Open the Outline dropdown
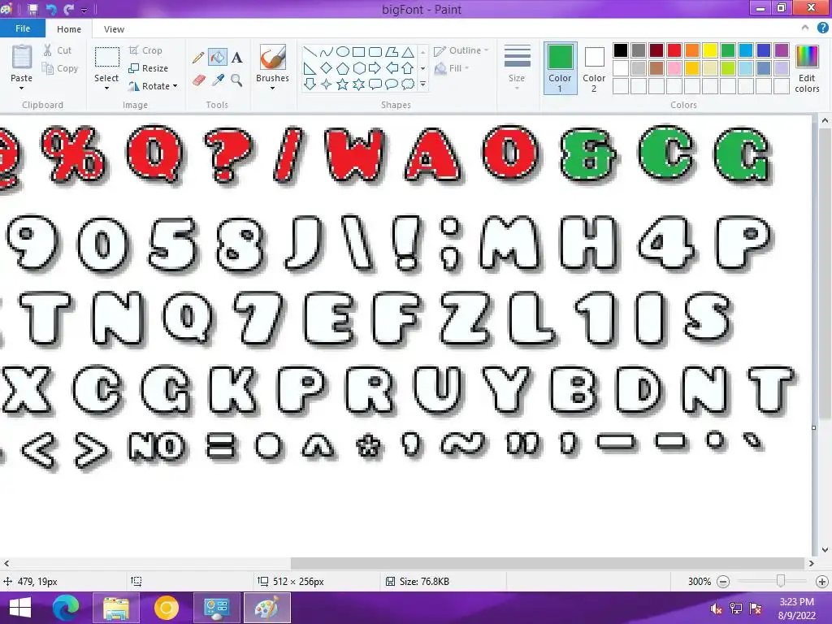This screenshot has width=832, height=624. pyautogui.click(x=461, y=50)
